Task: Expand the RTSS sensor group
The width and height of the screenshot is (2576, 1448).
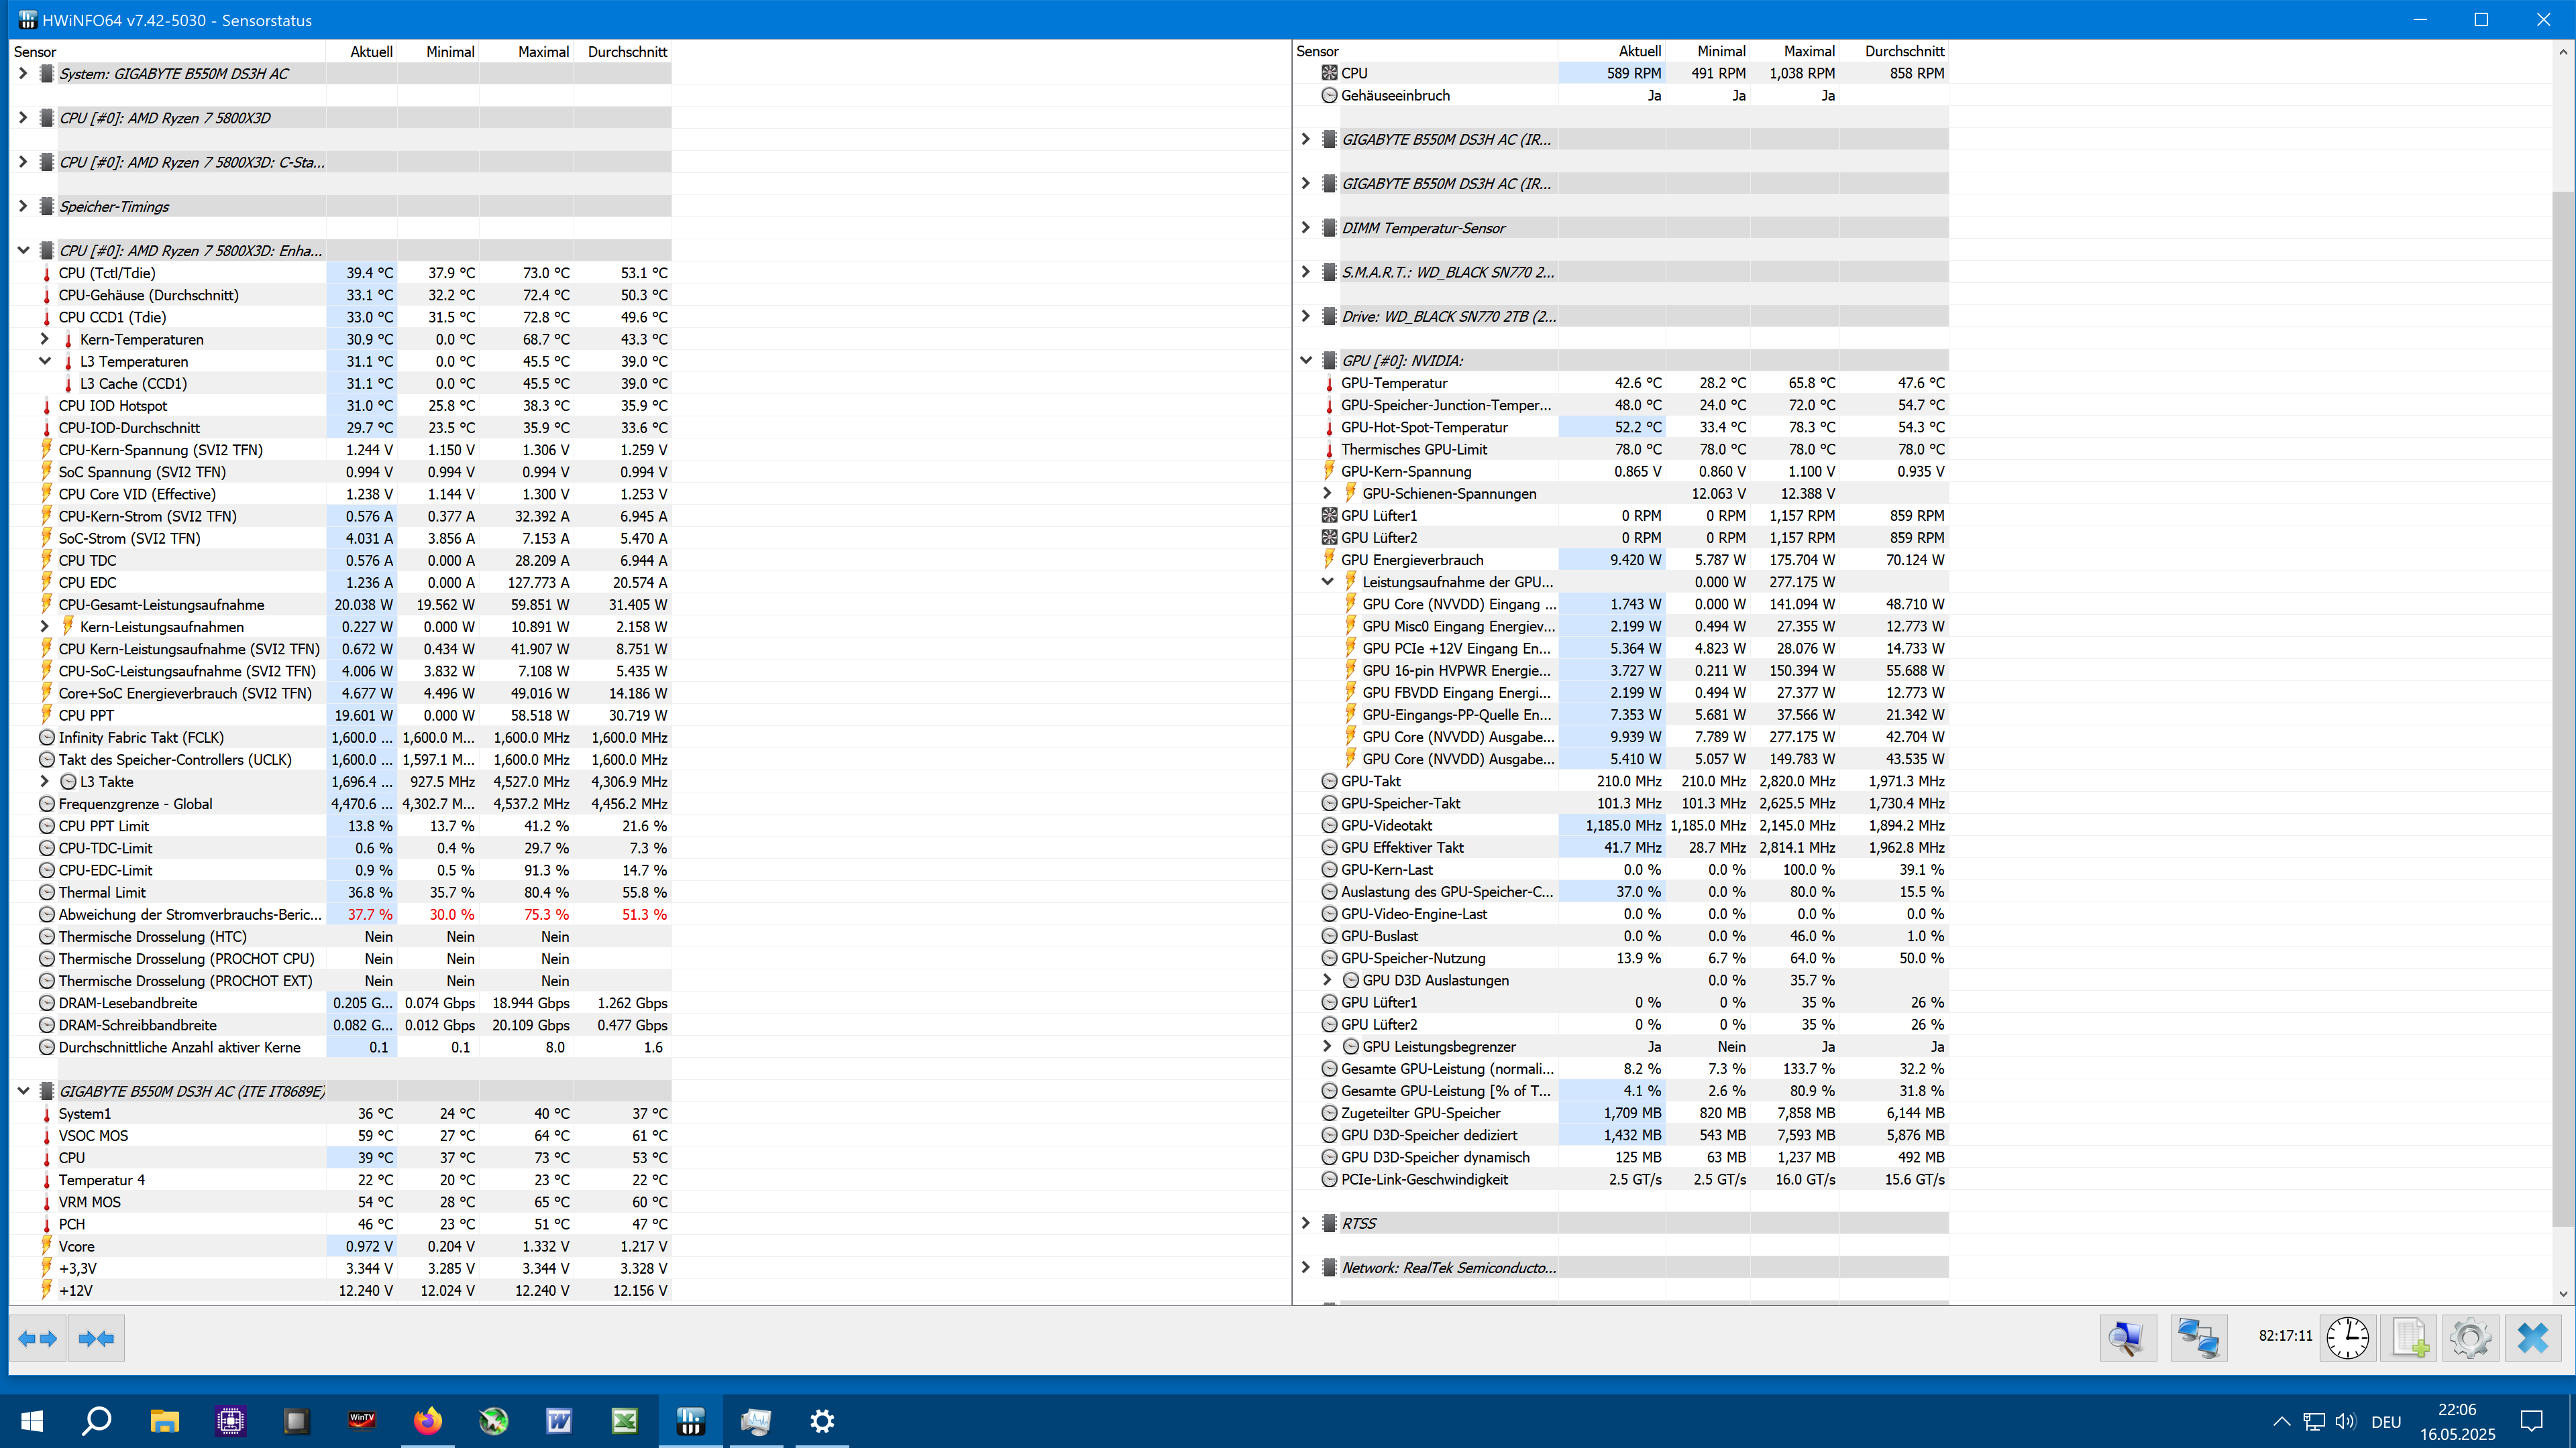Action: [1306, 1223]
